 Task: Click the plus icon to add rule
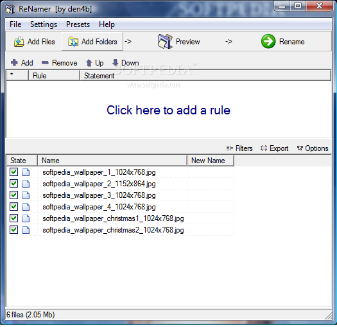14,62
